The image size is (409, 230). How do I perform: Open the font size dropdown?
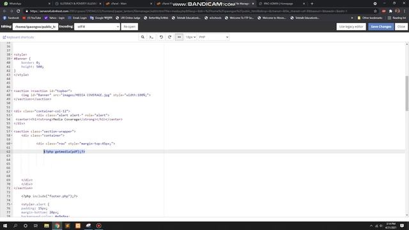(x=190, y=37)
